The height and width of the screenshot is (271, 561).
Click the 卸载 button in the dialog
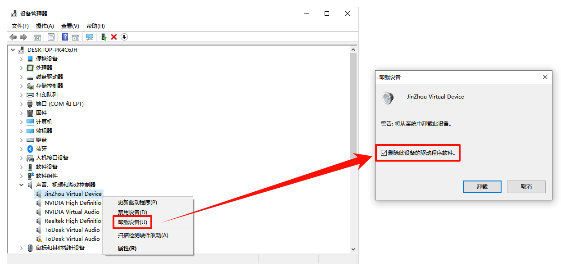coord(482,187)
